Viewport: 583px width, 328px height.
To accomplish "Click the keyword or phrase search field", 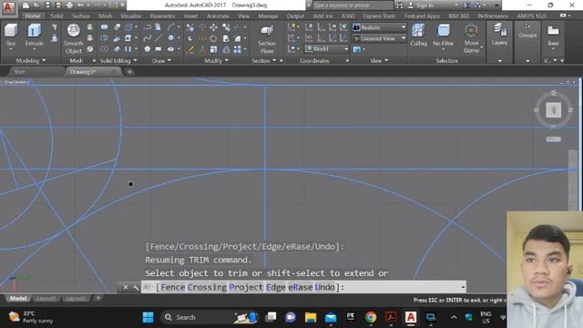I will click(x=353, y=5).
